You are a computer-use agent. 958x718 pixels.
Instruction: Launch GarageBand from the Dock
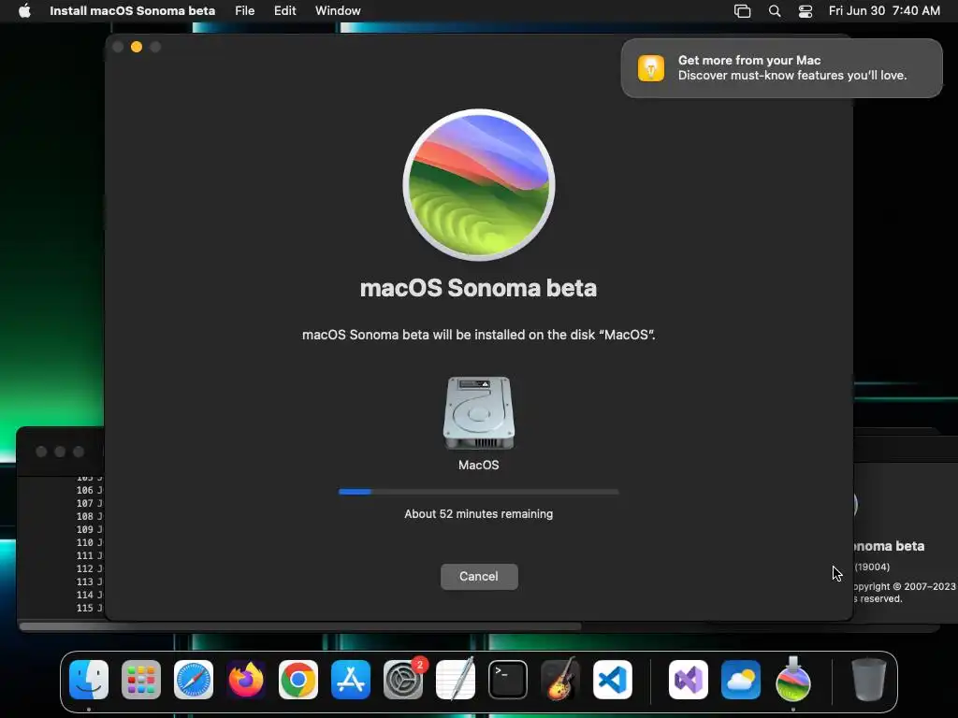pos(560,680)
